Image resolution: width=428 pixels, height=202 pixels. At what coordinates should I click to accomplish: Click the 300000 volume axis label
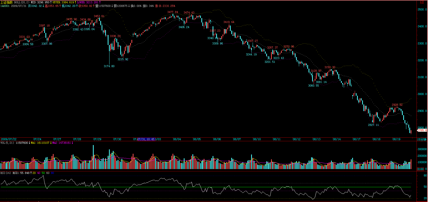point(422,149)
